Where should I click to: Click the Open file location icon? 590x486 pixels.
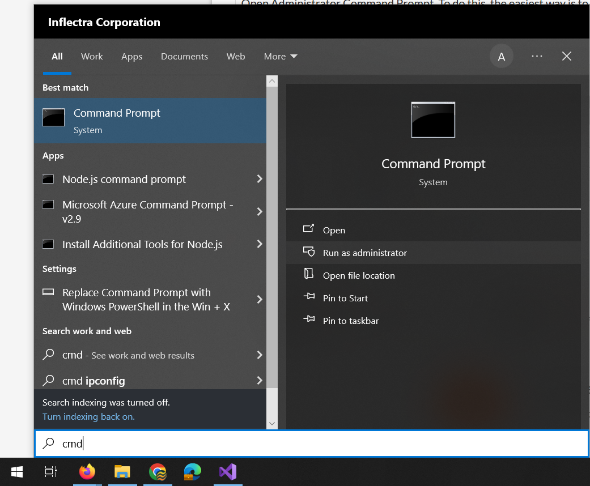click(x=308, y=274)
